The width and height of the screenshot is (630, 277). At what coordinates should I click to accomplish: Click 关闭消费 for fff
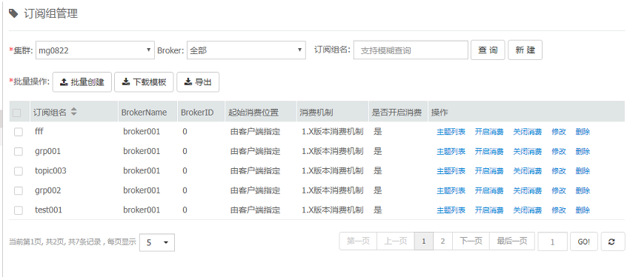coord(527,132)
